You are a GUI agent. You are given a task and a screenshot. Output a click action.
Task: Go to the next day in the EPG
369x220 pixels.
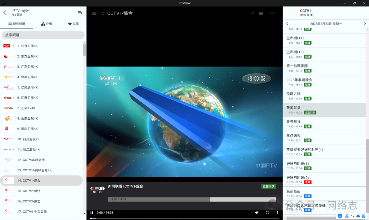(x=365, y=24)
